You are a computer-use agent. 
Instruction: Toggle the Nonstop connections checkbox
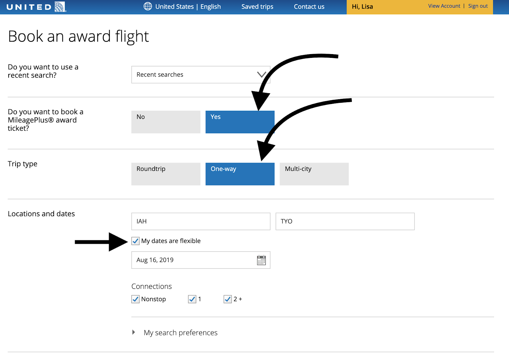click(136, 299)
